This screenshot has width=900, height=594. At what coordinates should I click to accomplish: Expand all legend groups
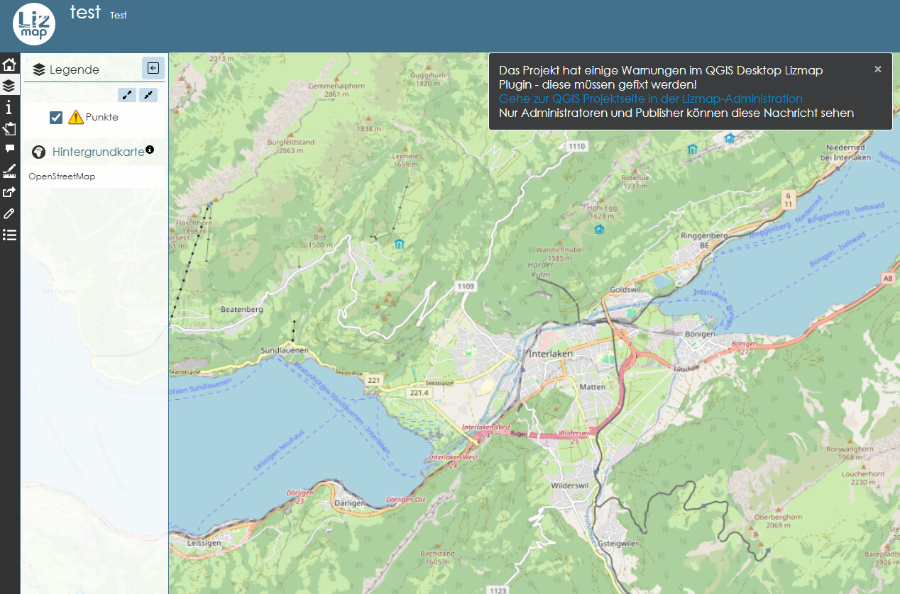tap(126, 94)
